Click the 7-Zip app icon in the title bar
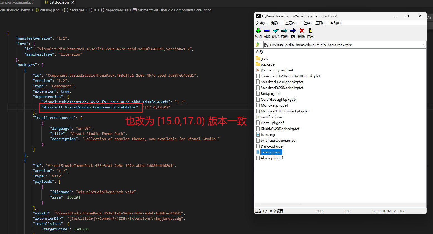 259,16
